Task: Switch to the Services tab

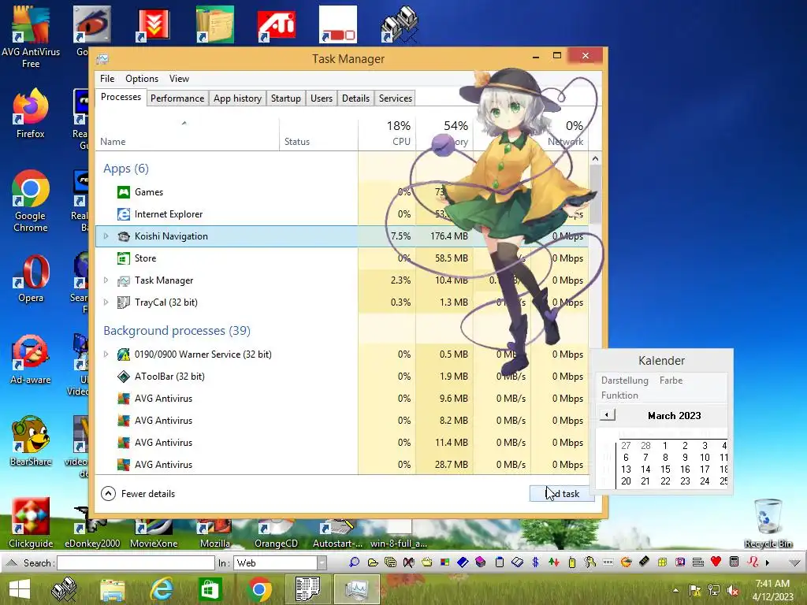Action: 396,98
